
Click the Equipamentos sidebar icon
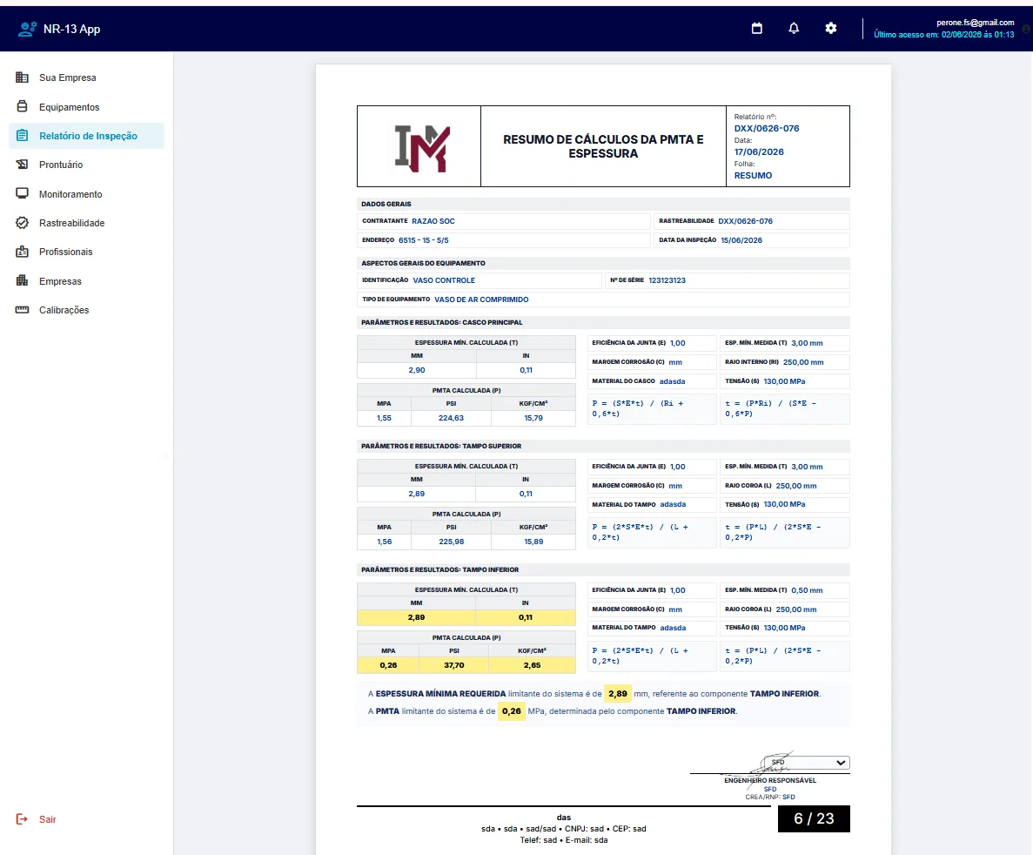(x=22, y=106)
